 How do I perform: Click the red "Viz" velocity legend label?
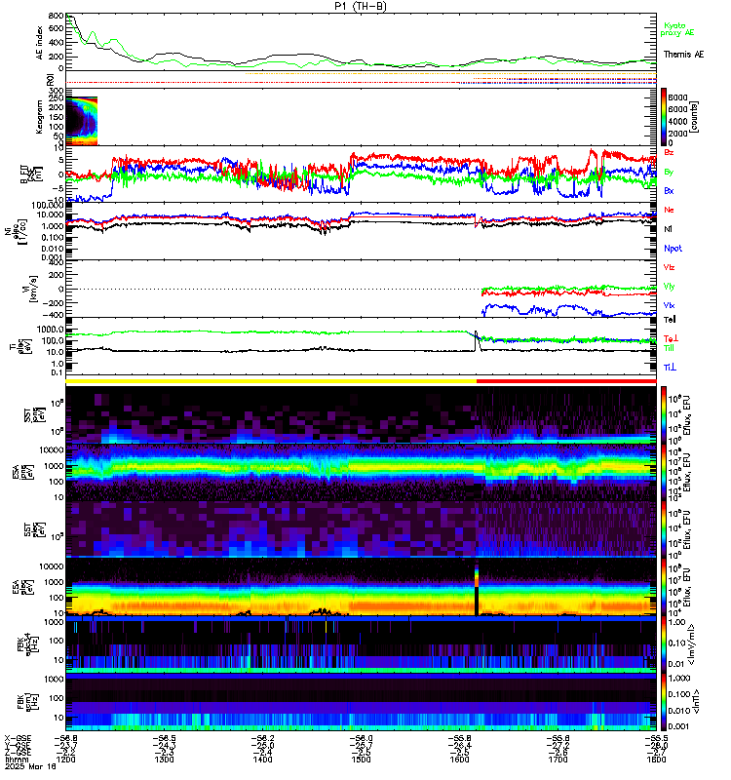point(670,267)
